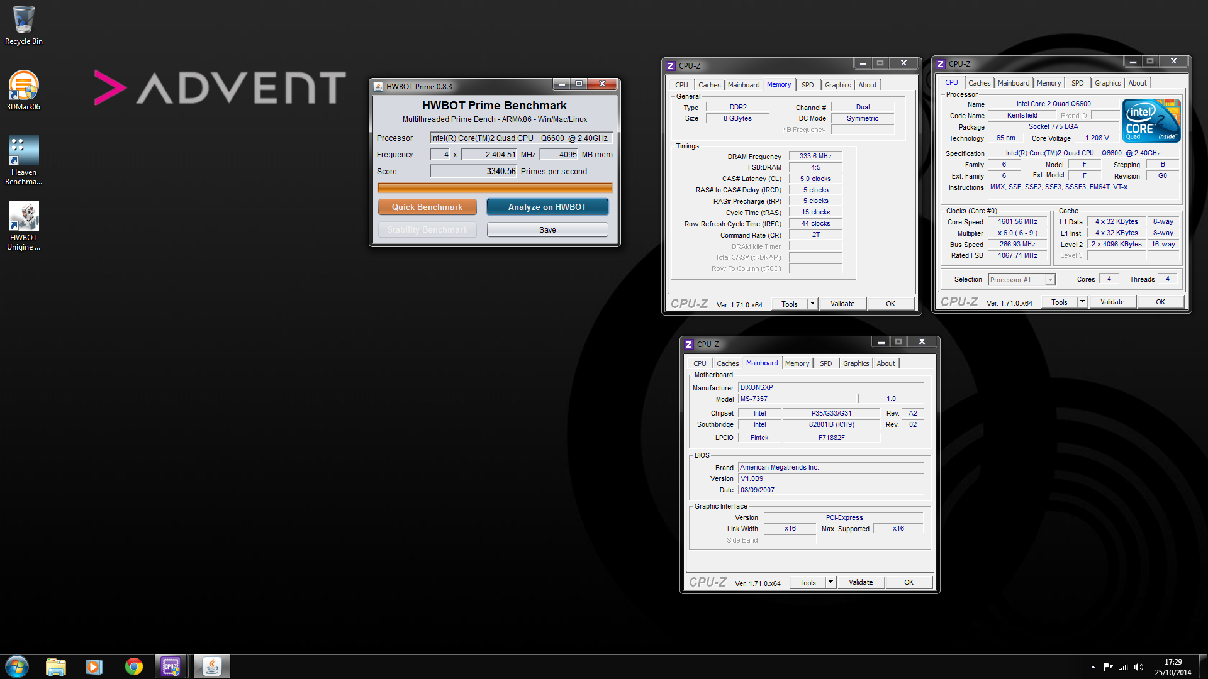Click Core Speed value 1601.56 MHz
This screenshot has width=1208, height=679.
[x=1017, y=222]
